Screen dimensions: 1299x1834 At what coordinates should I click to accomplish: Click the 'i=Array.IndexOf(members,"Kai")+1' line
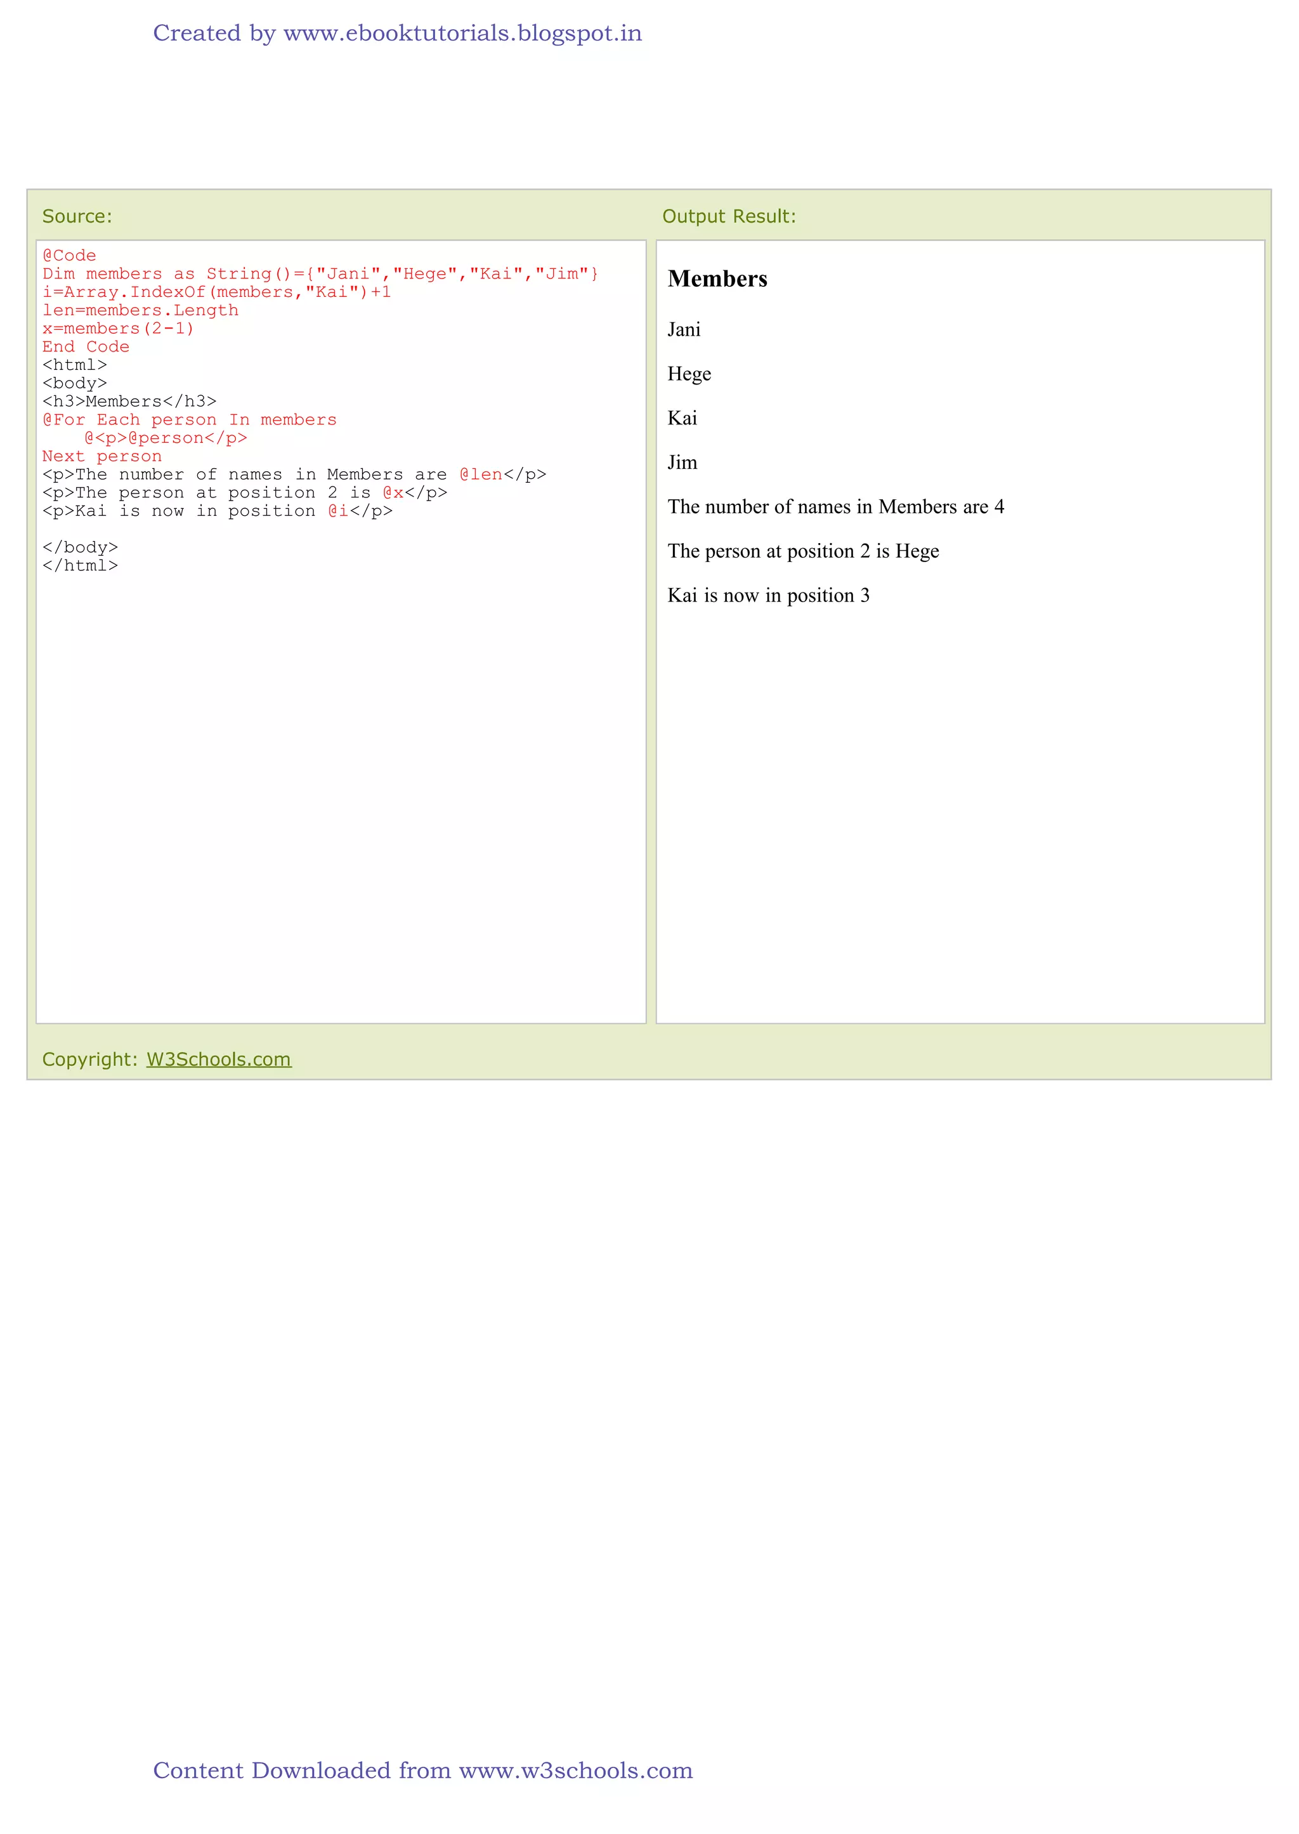pyautogui.click(x=217, y=292)
